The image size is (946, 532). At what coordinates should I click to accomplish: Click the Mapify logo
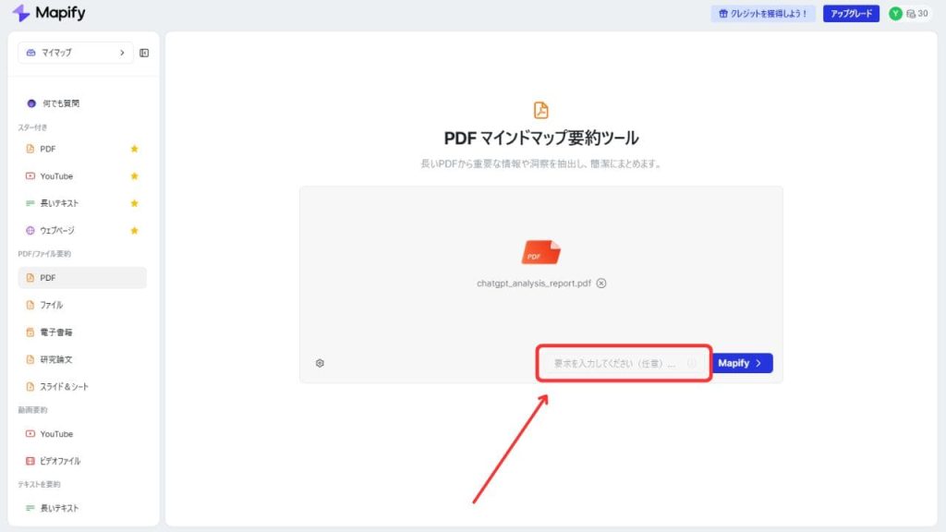[x=49, y=13]
